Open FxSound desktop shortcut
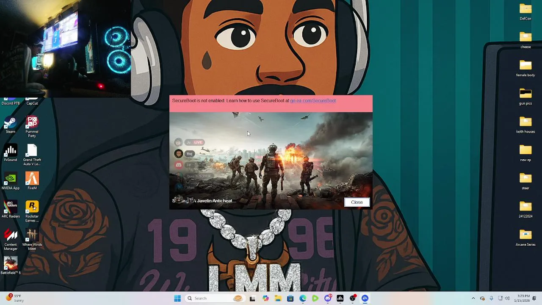Screen dimensions: 542x305 click(x=11, y=153)
